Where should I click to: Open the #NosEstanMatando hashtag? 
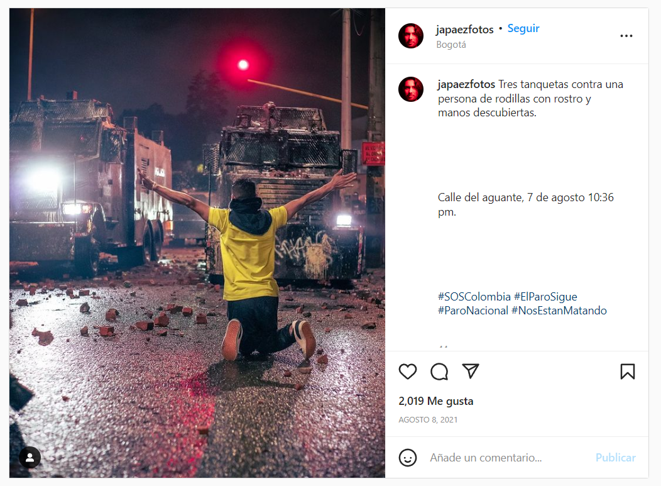coord(559,311)
